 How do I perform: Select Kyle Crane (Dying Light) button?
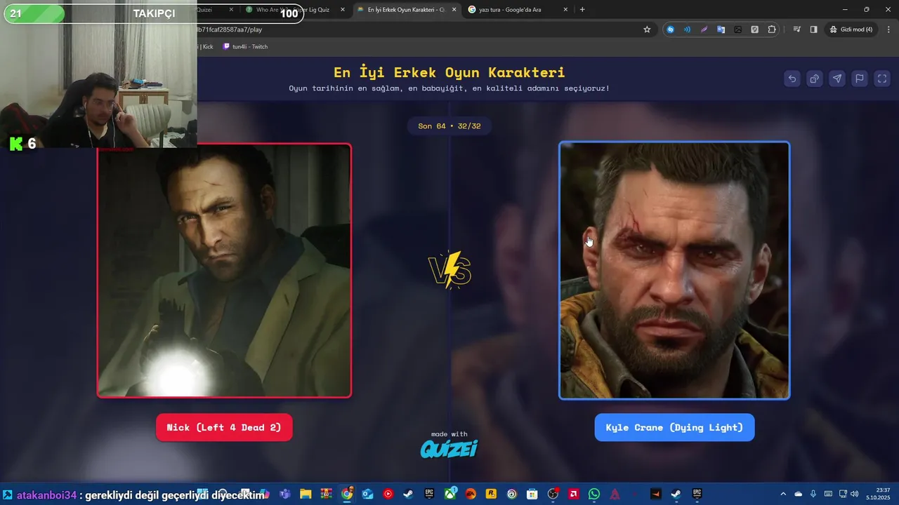click(674, 427)
